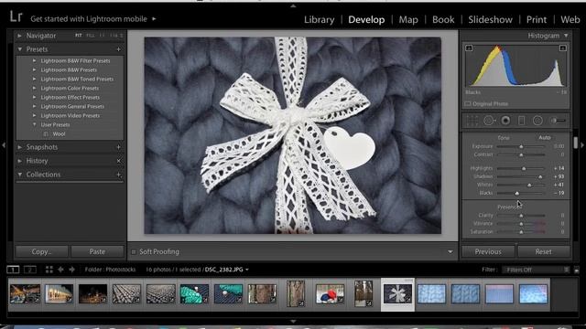The image size is (586, 329).
Task: Toggle the Original Photo checkbox
Action: click(468, 103)
